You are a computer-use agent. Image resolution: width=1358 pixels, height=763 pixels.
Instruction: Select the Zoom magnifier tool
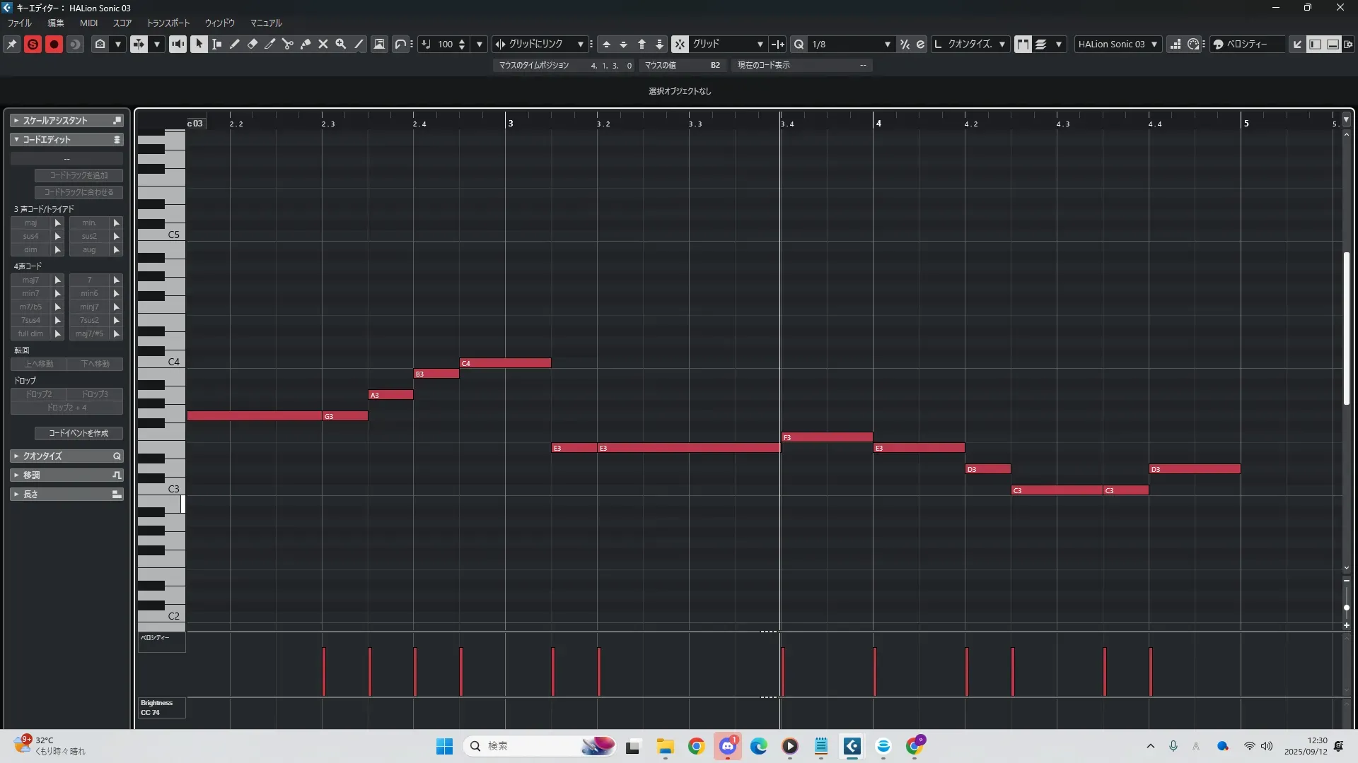pyautogui.click(x=341, y=44)
